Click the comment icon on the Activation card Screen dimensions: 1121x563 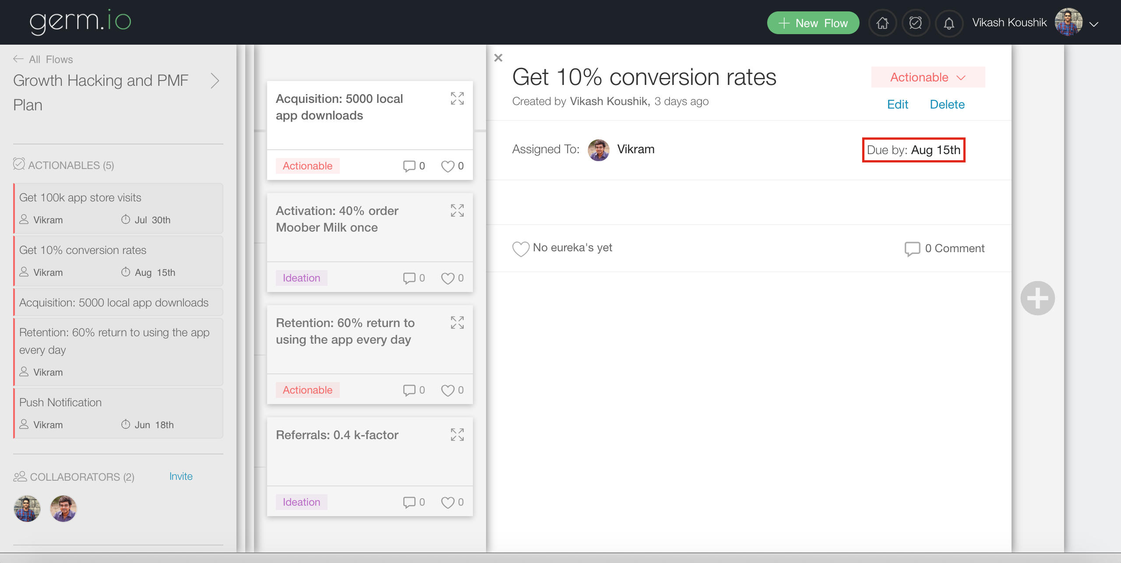tap(409, 278)
